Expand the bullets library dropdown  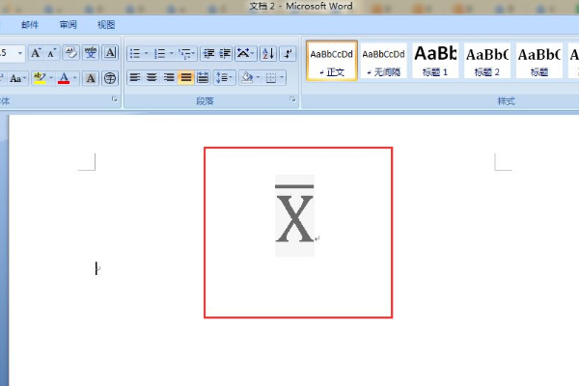pos(147,54)
